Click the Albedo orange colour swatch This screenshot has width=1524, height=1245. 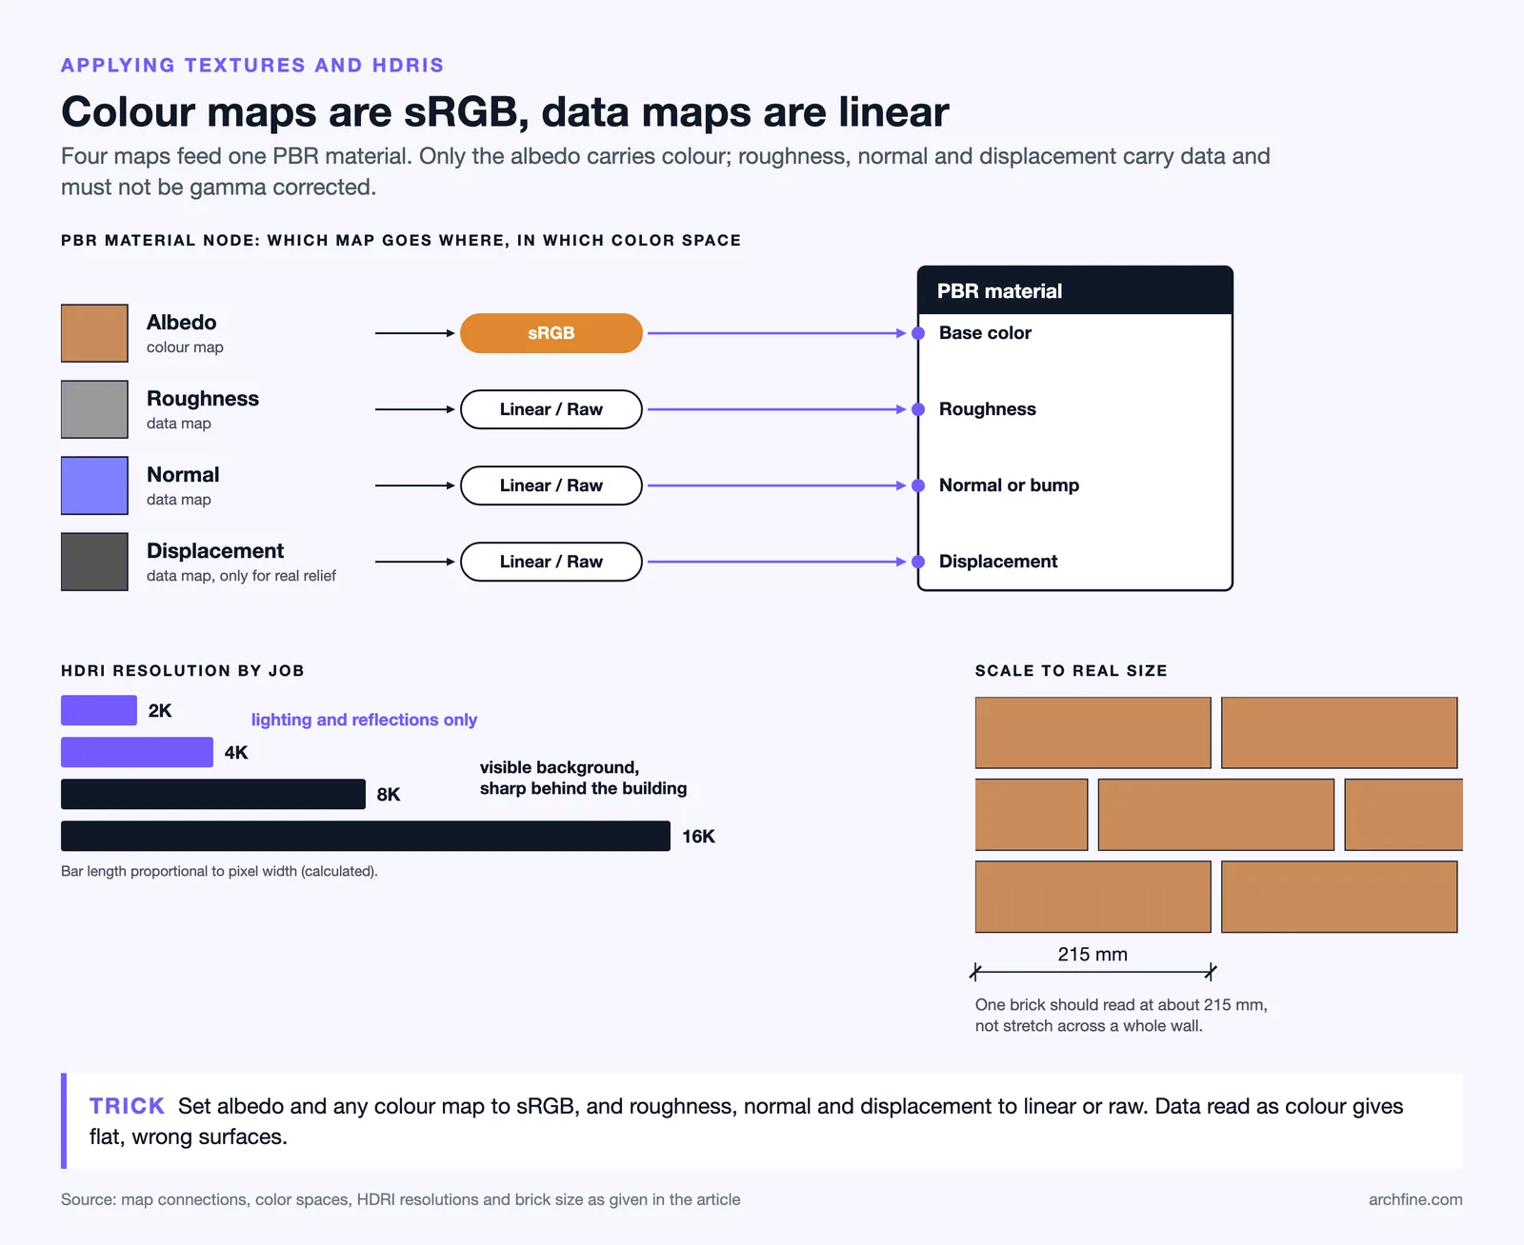coord(94,333)
